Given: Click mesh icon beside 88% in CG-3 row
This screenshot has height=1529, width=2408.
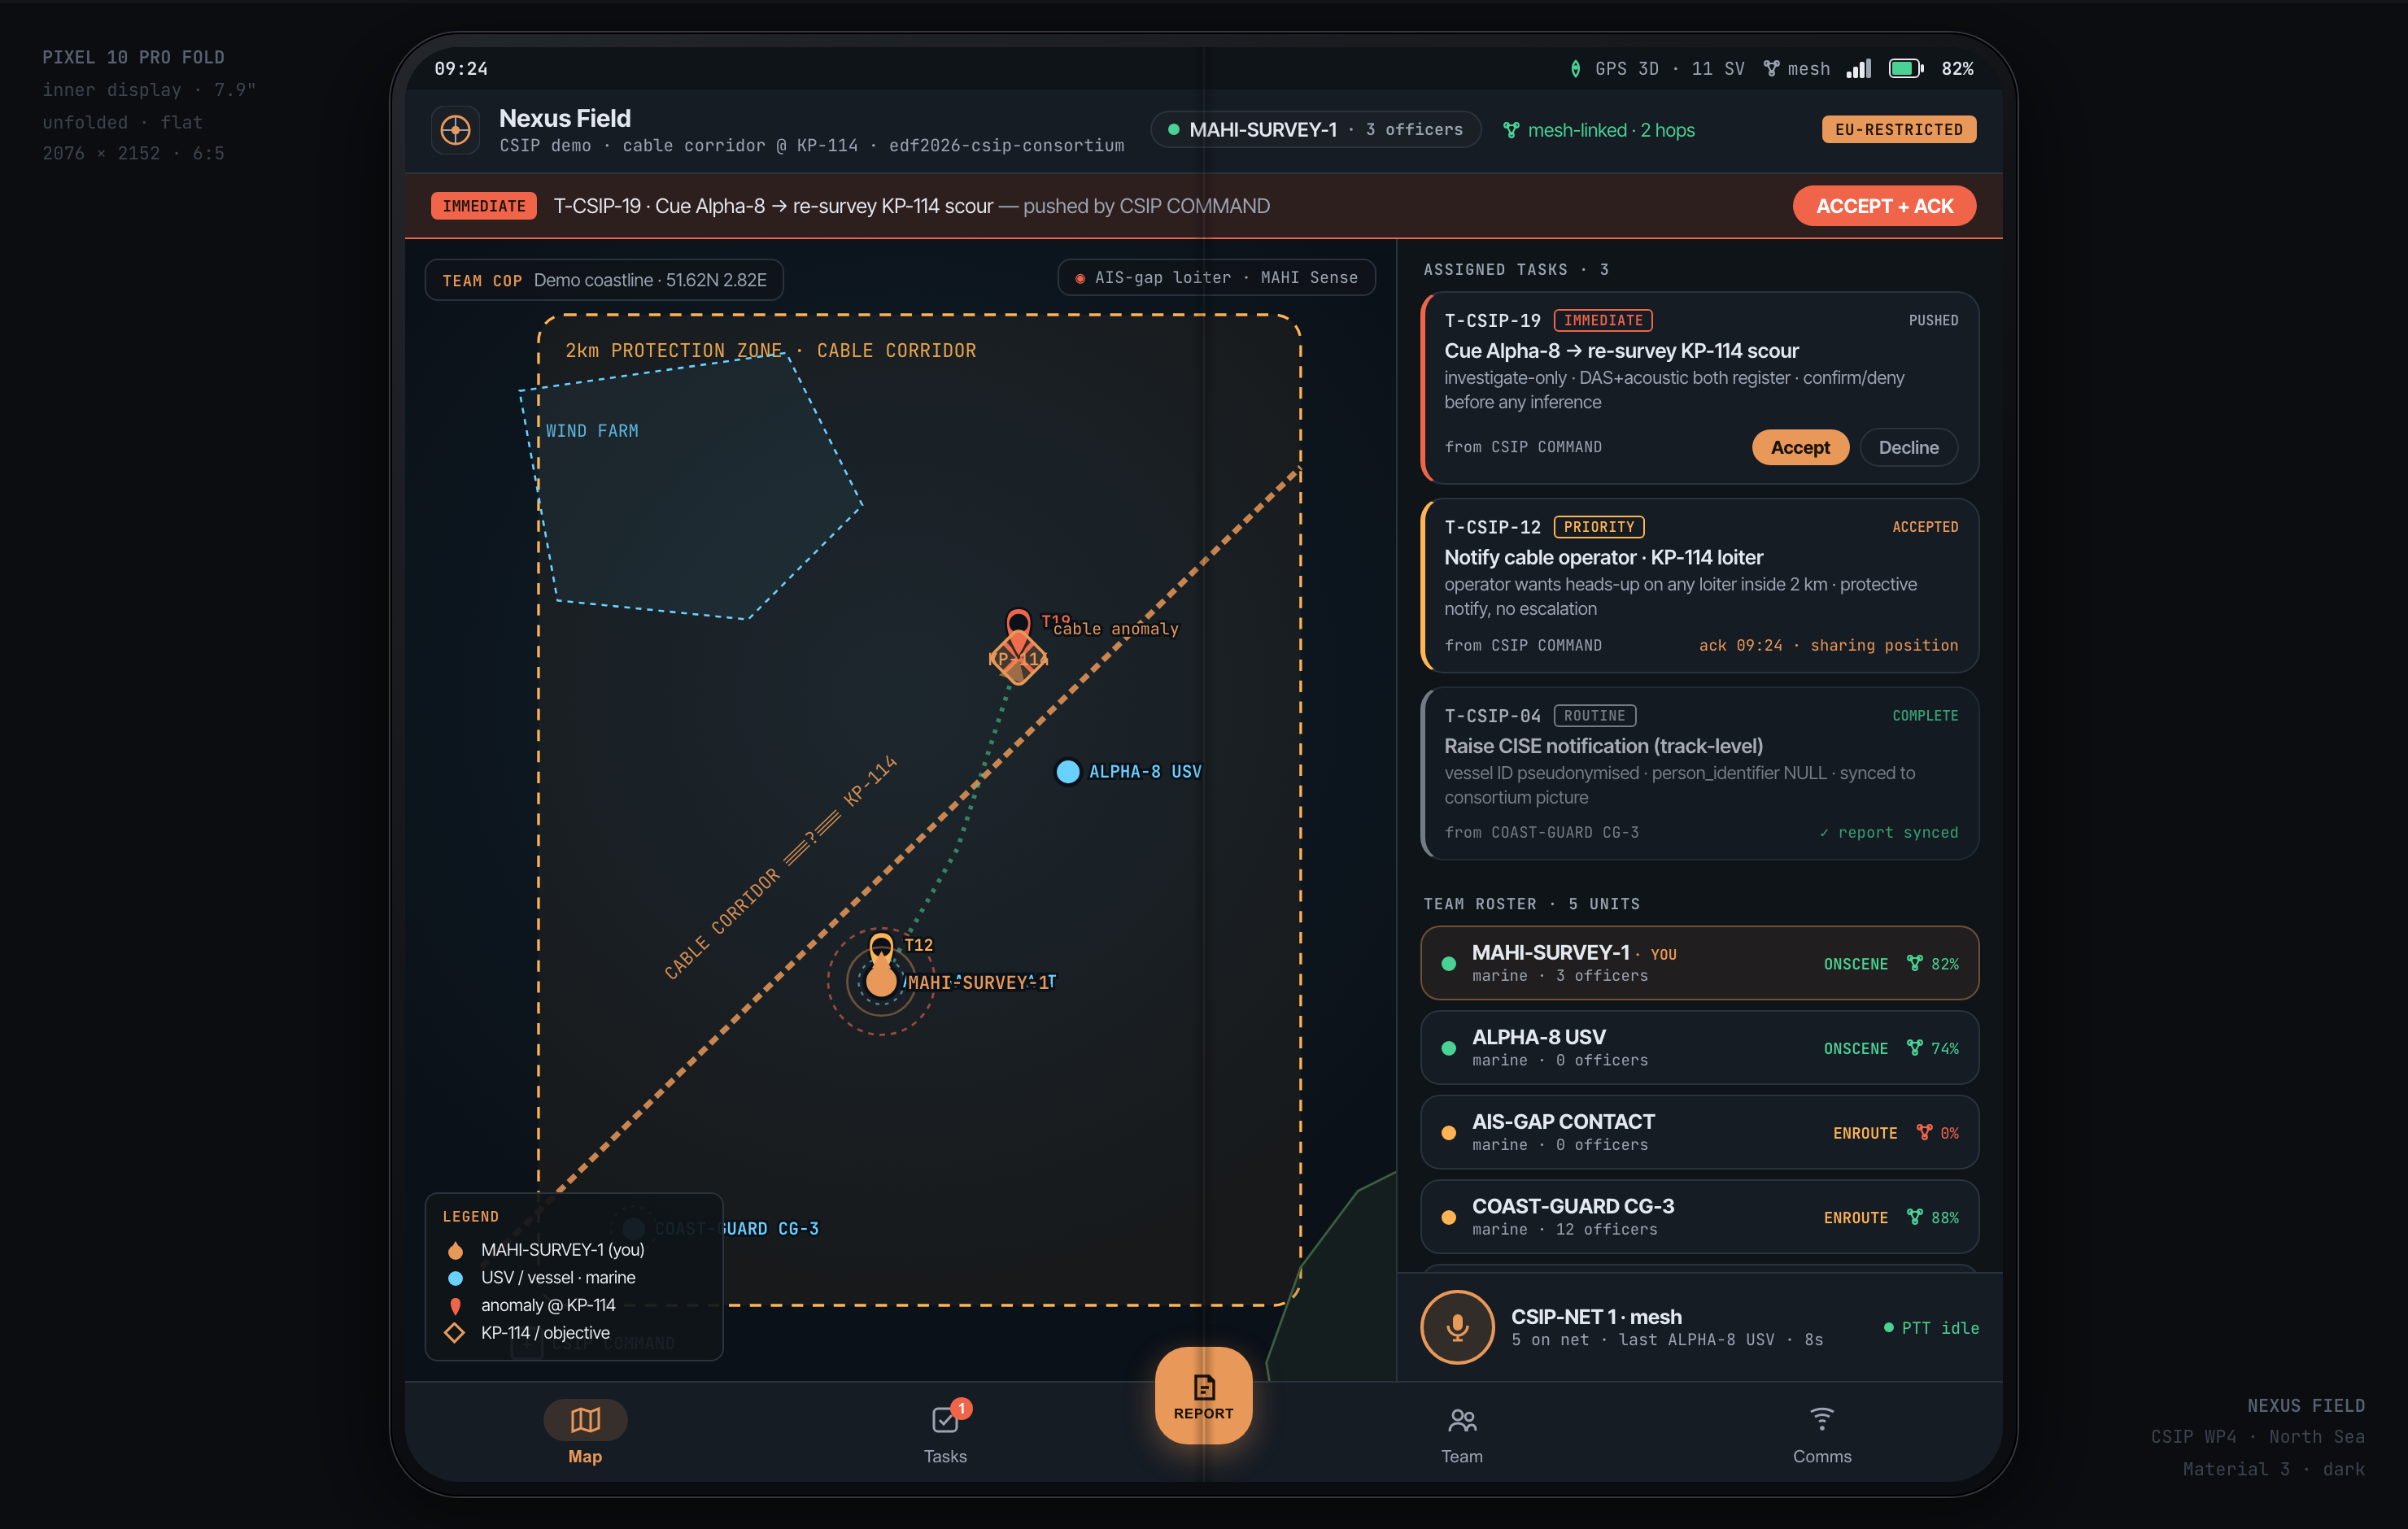Looking at the screenshot, I should click(x=1914, y=1217).
